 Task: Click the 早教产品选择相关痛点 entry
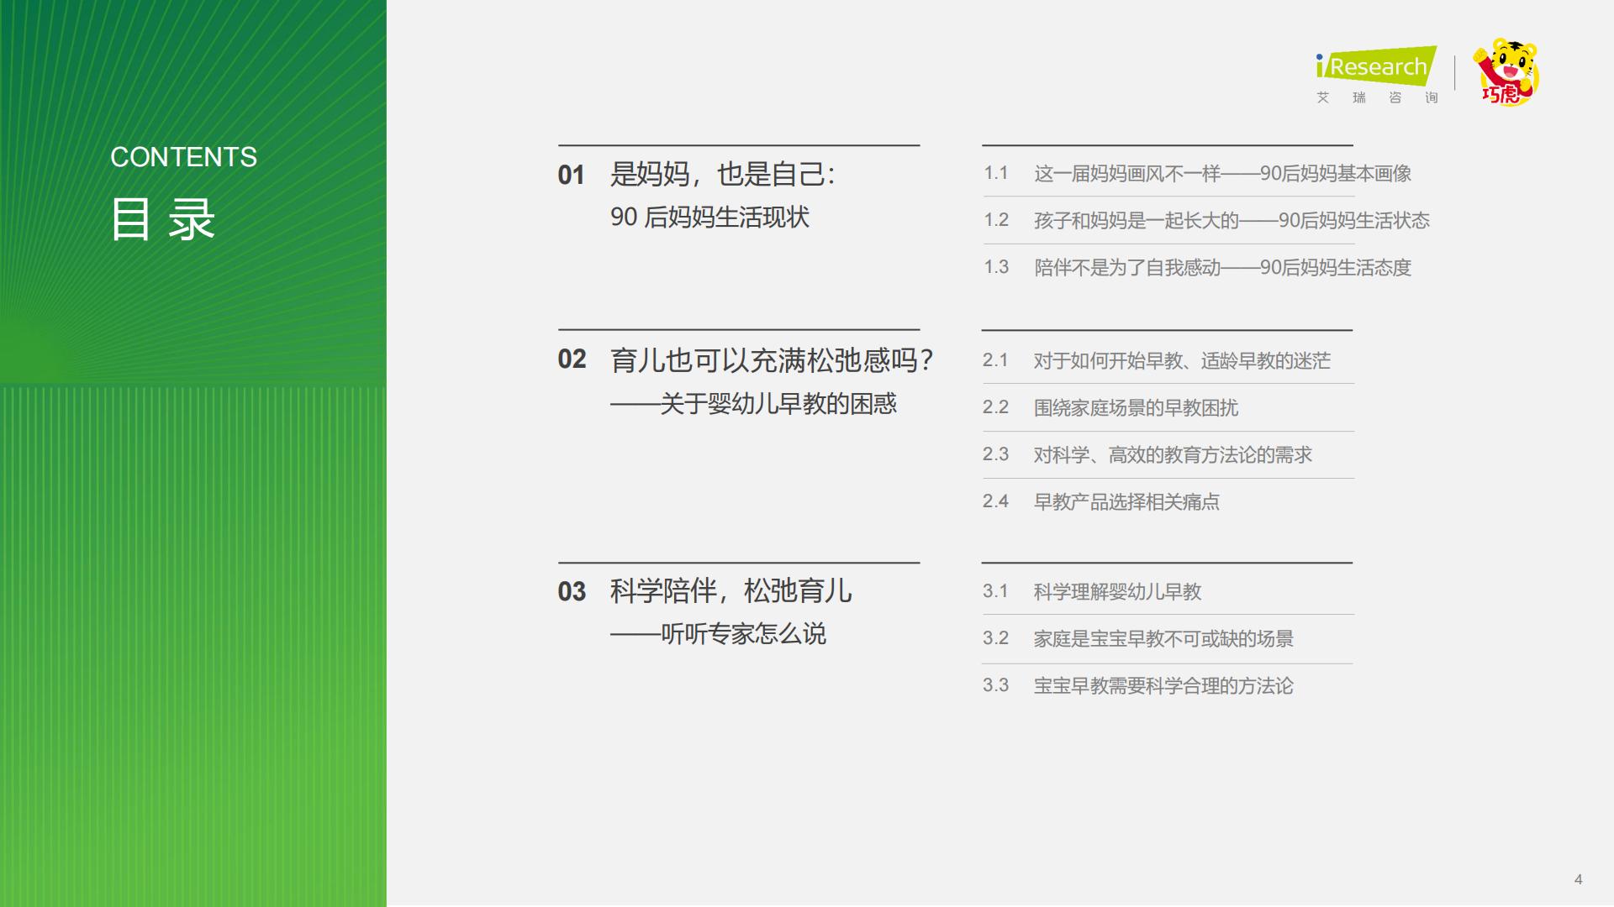click(x=1126, y=502)
